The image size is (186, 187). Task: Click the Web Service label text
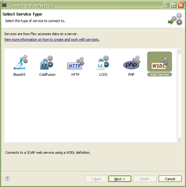click(159, 74)
